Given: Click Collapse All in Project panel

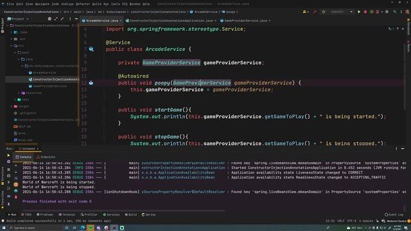Looking at the screenshot, I should pyautogui.click(x=62, y=19).
